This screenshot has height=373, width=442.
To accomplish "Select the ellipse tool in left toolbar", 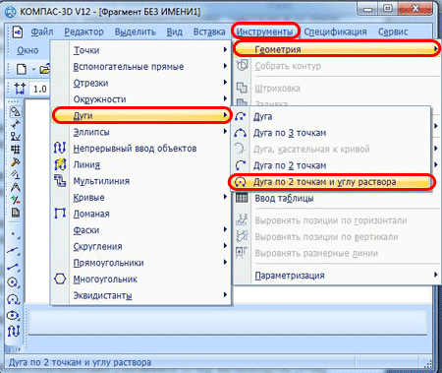I will [x=13, y=315].
